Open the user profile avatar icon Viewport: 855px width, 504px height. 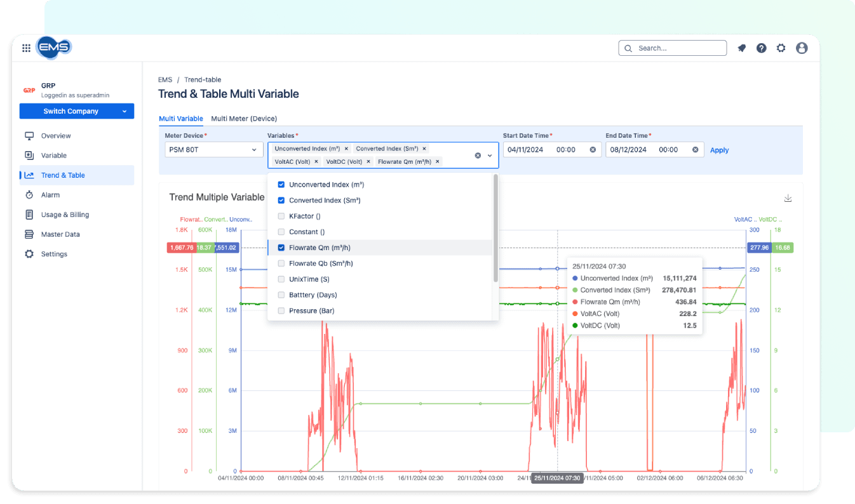click(802, 48)
